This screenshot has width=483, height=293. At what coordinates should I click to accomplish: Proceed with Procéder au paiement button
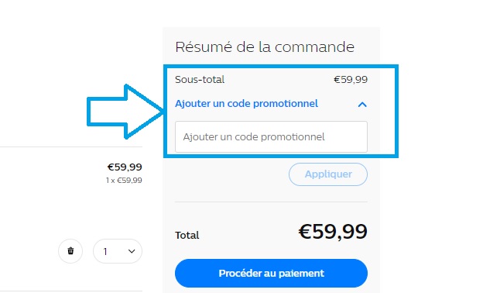pyautogui.click(x=271, y=274)
